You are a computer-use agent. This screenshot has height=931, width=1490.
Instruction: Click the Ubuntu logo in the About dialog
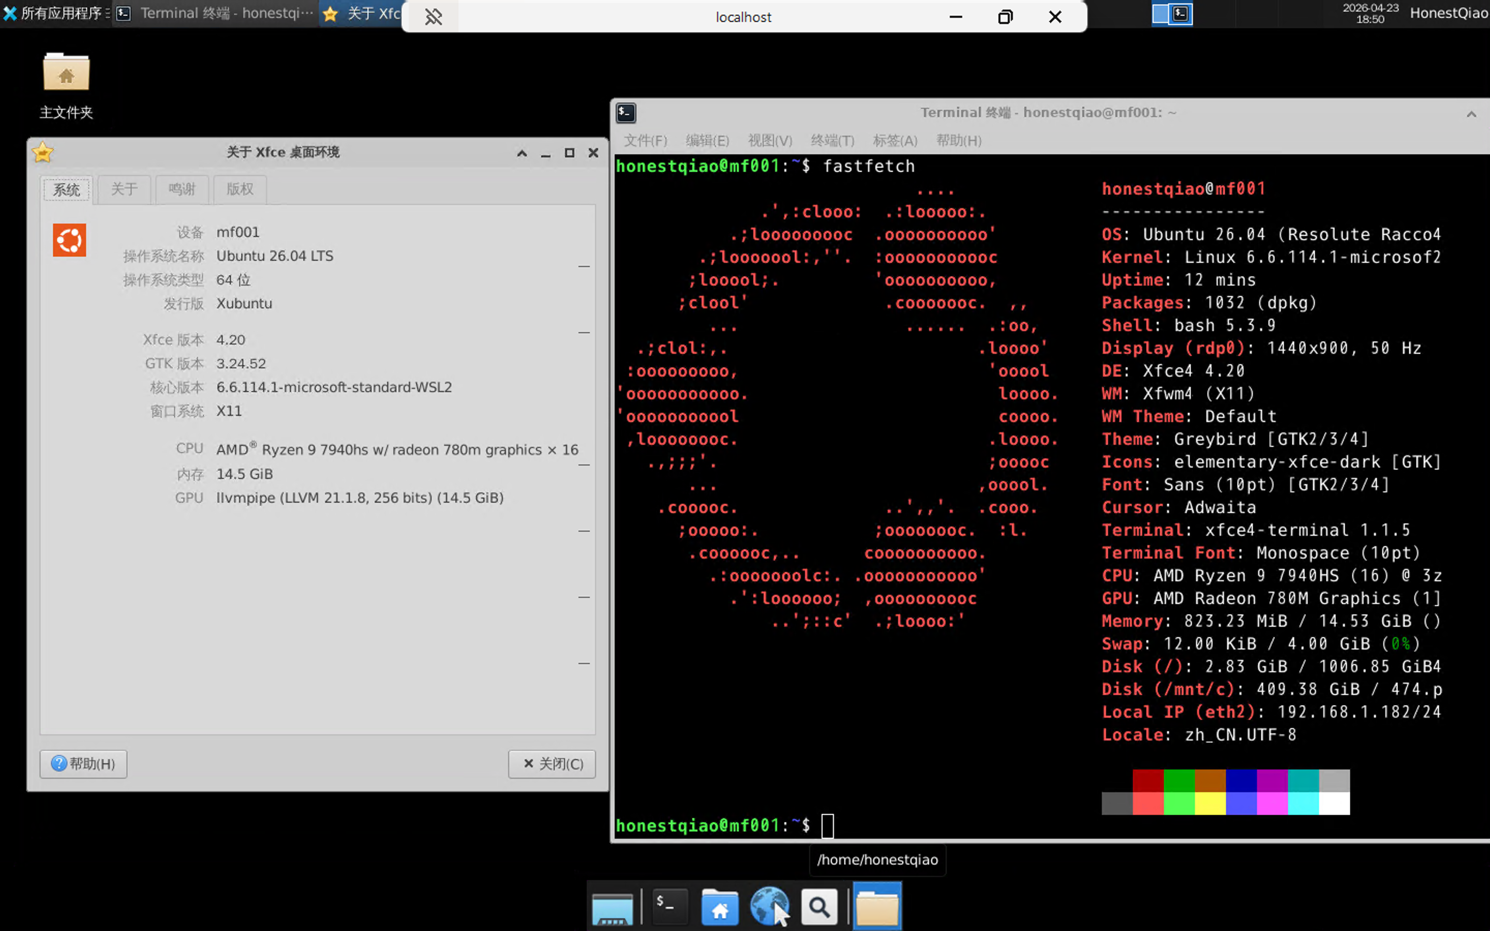click(x=68, y=240)
